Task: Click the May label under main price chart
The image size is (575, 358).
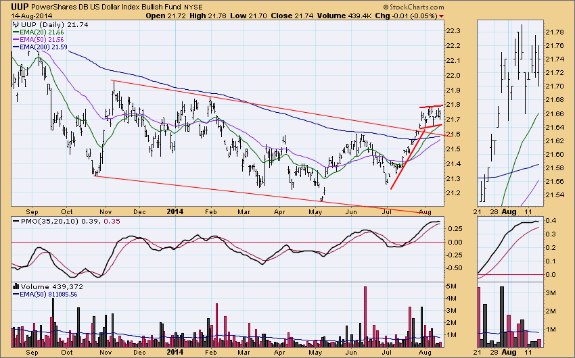Action: tap(315, 212)
